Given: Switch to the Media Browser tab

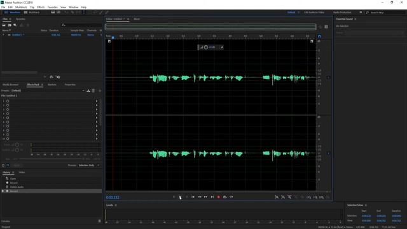Looking at the screenshot, I should 10,85.
